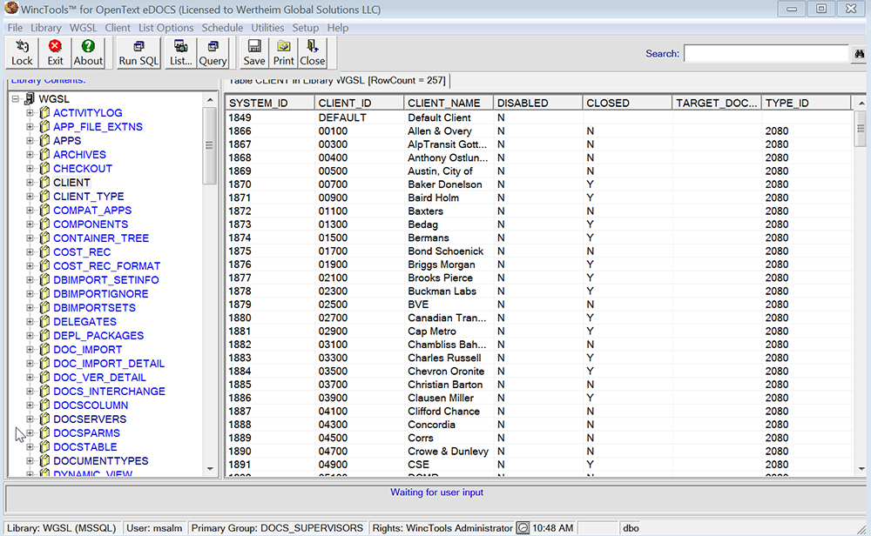Sort by SYSTEM_ID column header
Image resolution: width=871 pixels, height=536 pixels.
pos(270,103)
